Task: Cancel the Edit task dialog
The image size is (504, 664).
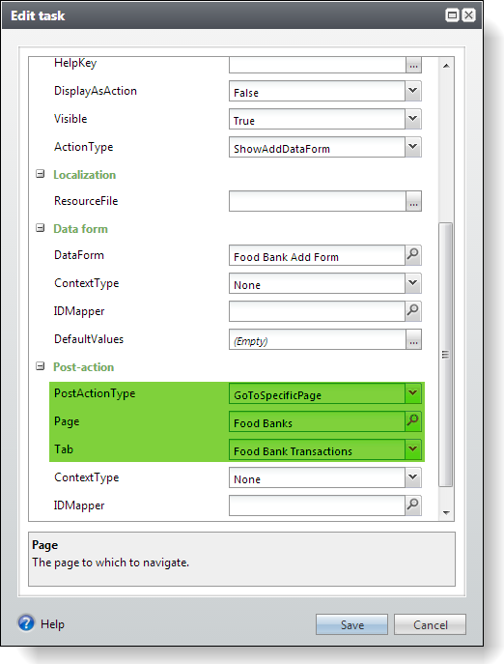Action: click(x=430, y=624)
